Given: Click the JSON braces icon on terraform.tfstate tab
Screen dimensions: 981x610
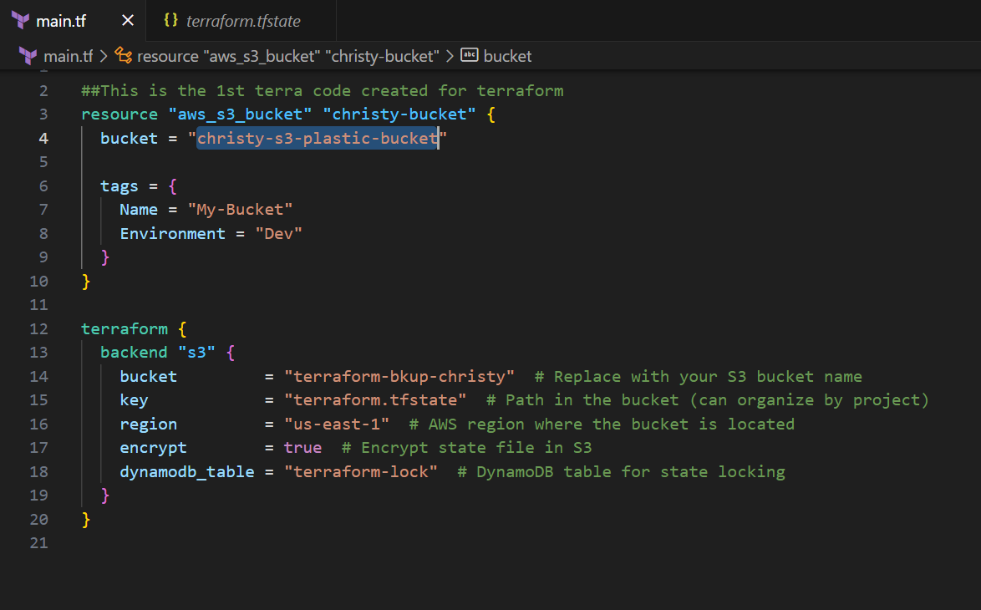Looking at the screenshot, I should tap(170, 19).
